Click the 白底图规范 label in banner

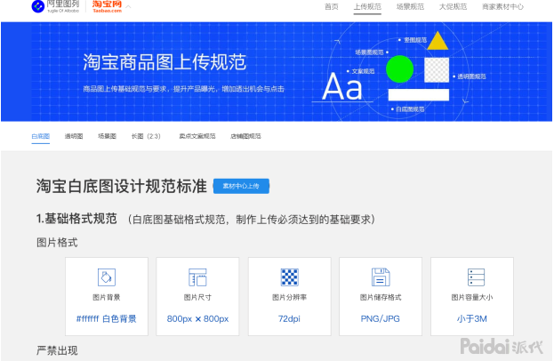[x=410, y=109]
